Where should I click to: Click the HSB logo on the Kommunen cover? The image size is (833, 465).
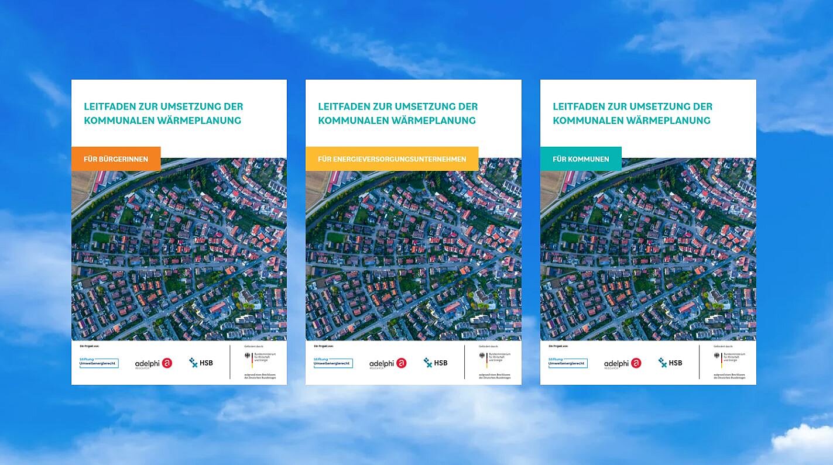[670, 363]
